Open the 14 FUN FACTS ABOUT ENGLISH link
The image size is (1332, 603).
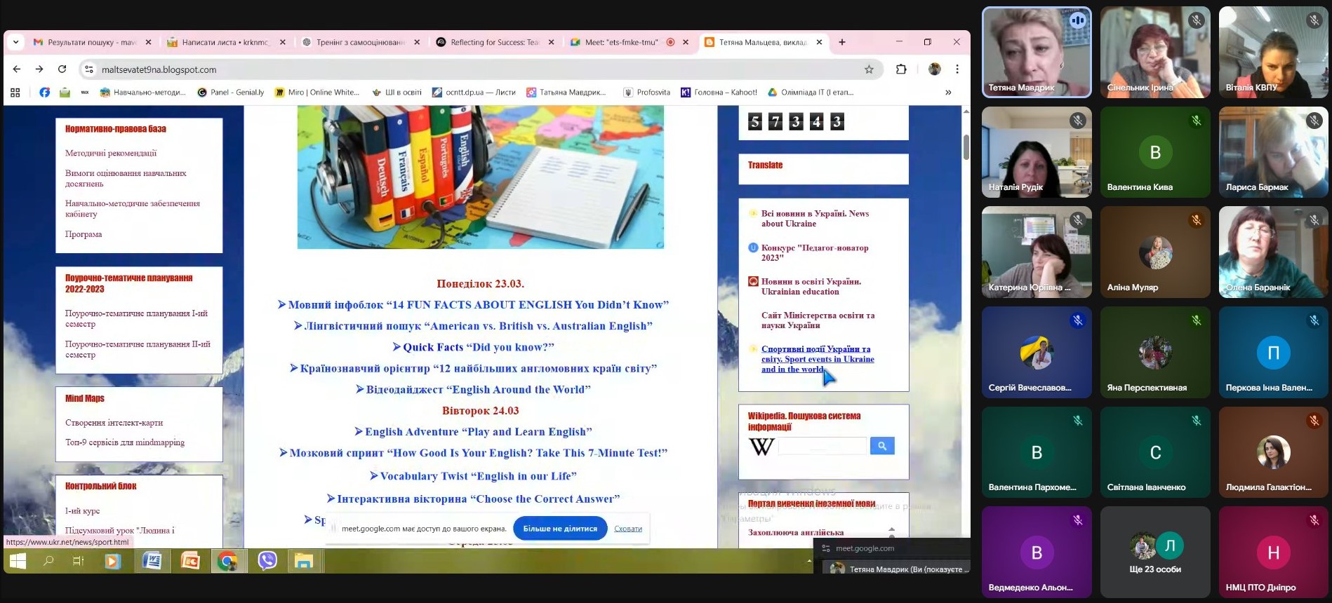tap(479, 304)
